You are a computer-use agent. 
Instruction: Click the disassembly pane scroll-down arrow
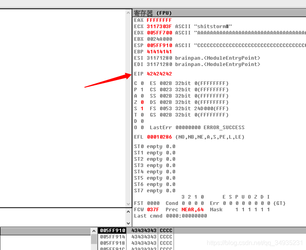(x=128, y=204)
